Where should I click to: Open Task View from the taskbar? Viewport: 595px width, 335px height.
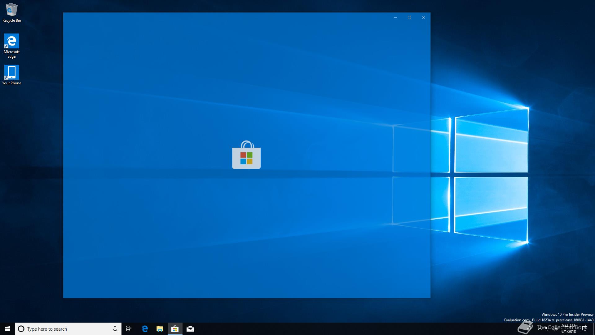129,329
